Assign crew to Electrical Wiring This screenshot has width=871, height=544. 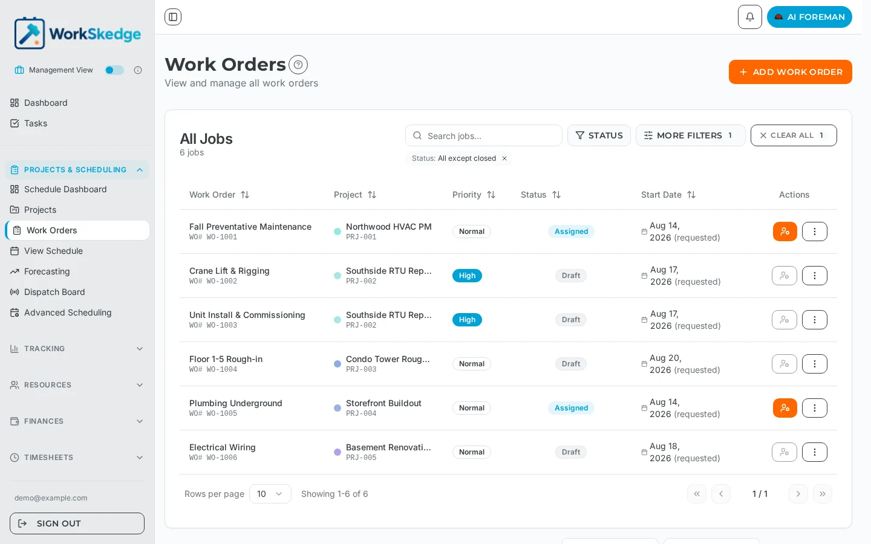784,452
